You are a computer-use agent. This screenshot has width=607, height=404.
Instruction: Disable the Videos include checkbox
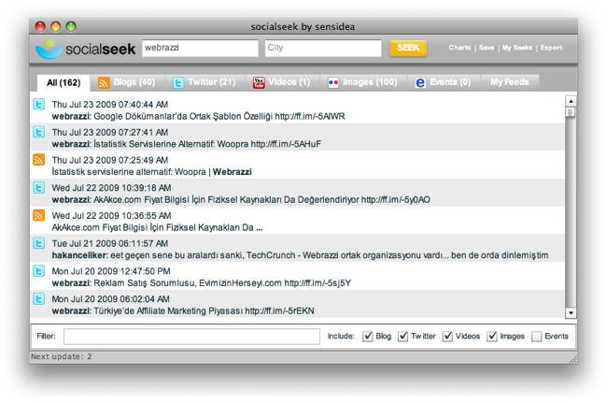(x=448, y=336)
